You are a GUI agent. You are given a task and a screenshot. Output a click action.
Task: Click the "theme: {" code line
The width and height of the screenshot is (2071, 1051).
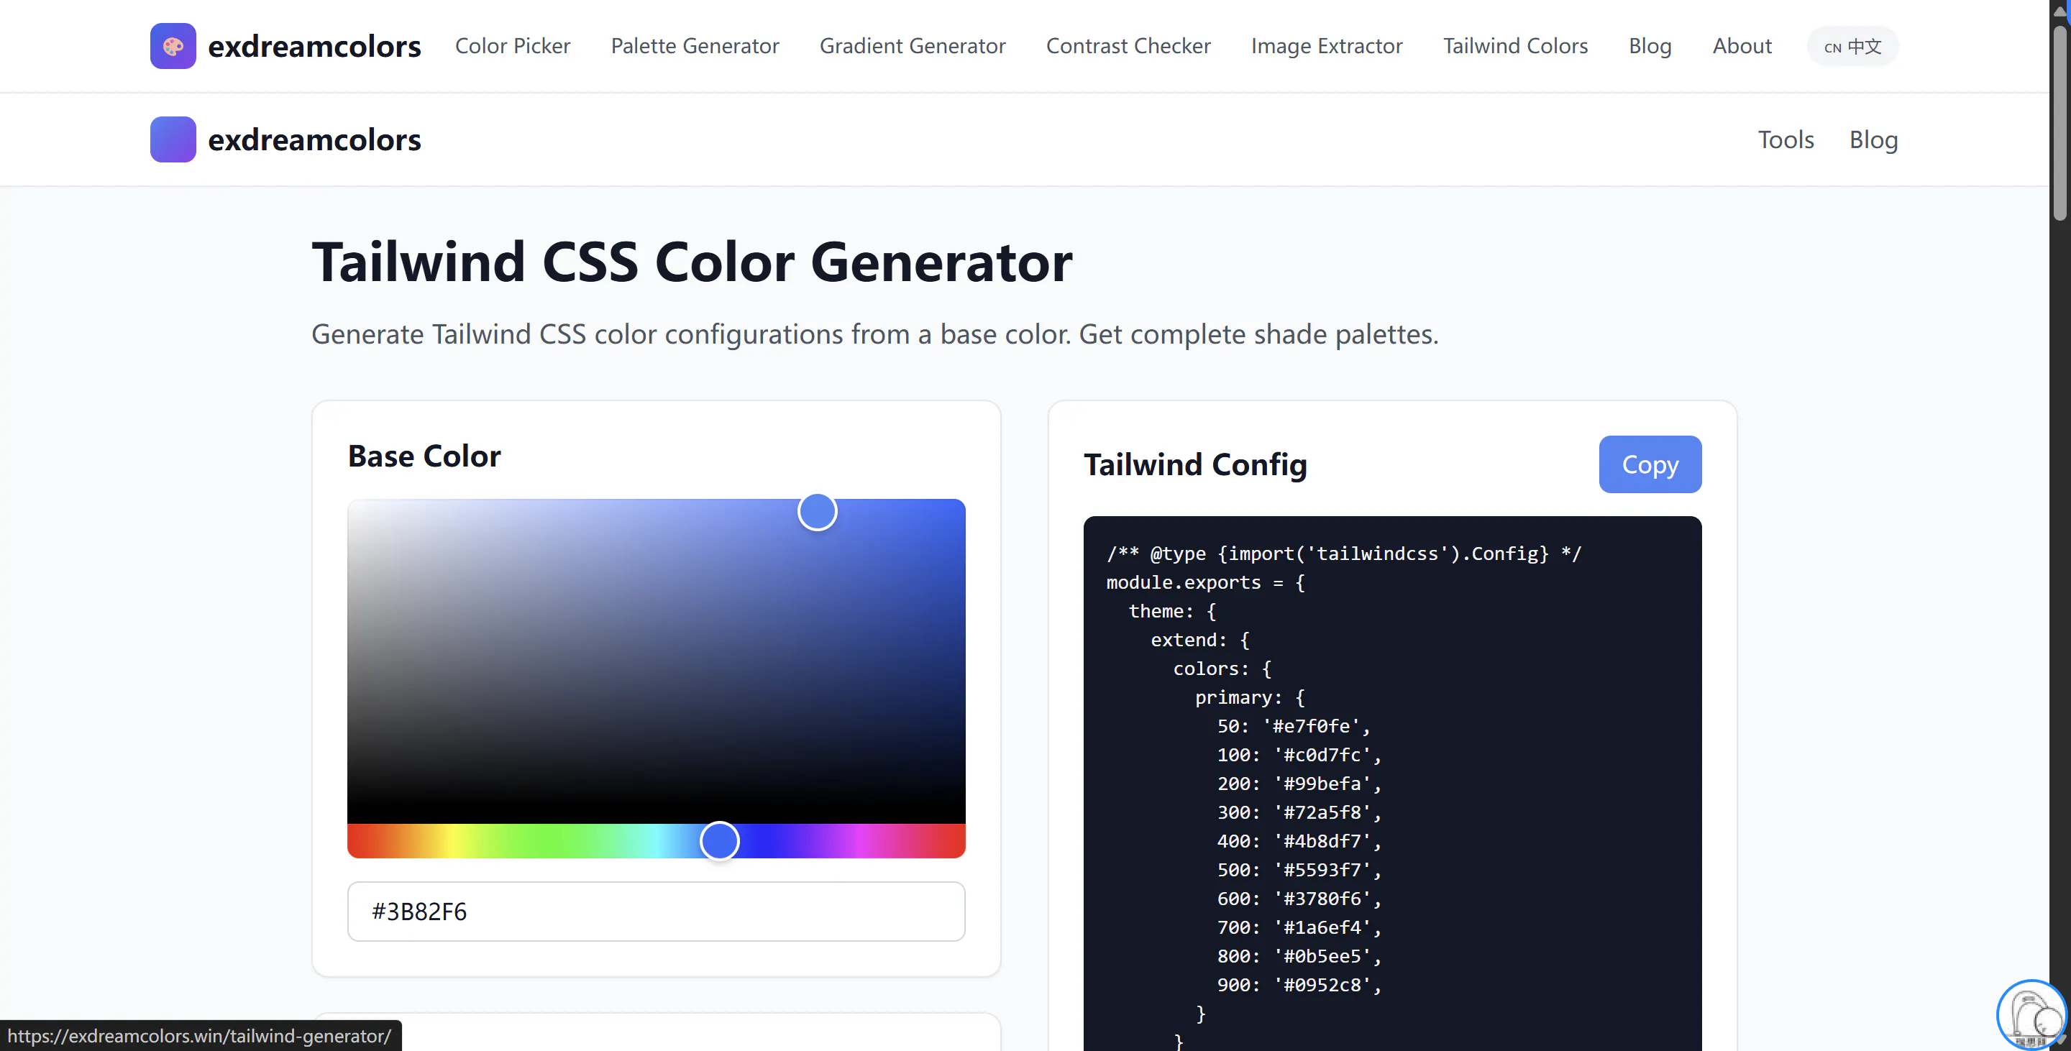click(1173, 612)
